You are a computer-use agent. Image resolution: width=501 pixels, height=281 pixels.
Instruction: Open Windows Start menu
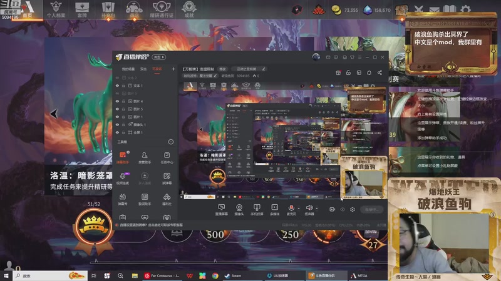pos(6,275)
